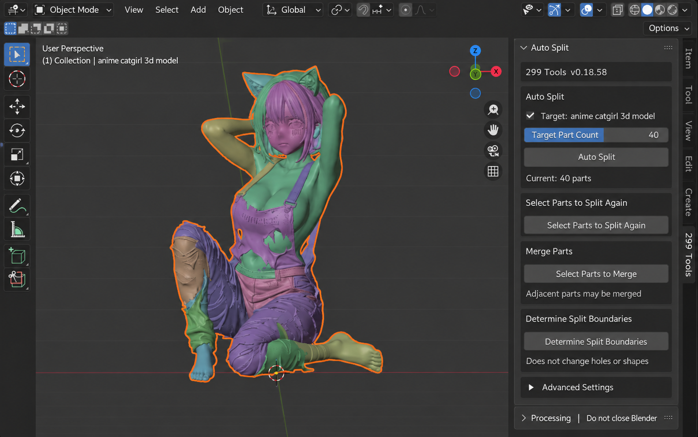
Task: Click the X axis on navigation gizmo
Action: tap(496, 71)
